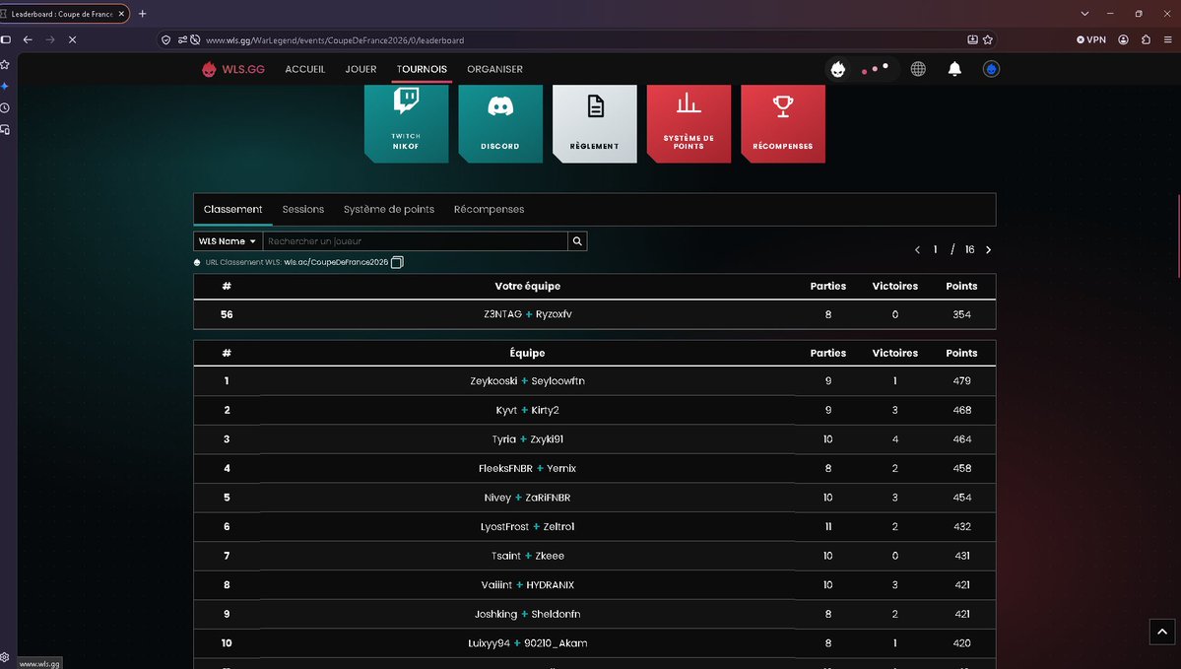Bookmark this page with the star
The height and width of the screenshot is (669, 1181).
(x=987, y=40)
